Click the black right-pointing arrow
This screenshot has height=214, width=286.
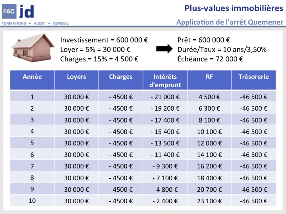coord(163,49)
